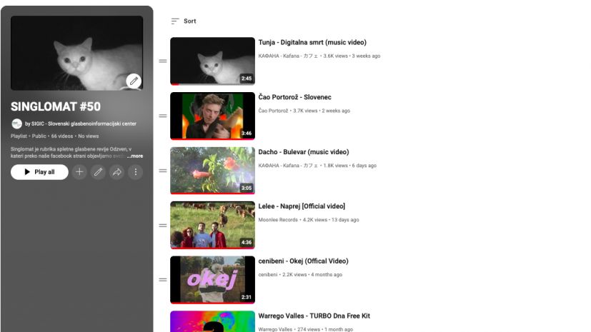Screen dimensions: 591x332
Task: Open the Dacho - Bulevar video thumbnail
Action: click(212, 171)
